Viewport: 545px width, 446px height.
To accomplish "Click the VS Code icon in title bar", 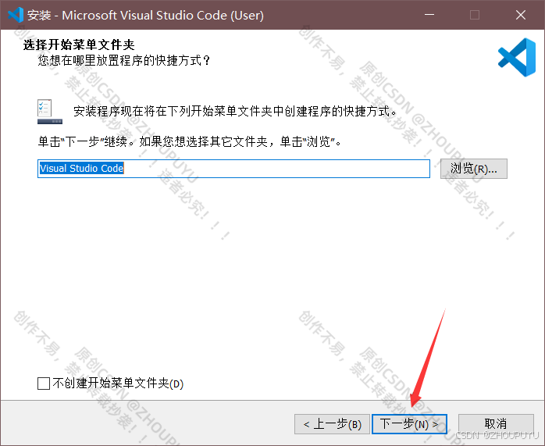I will (16, 15).
